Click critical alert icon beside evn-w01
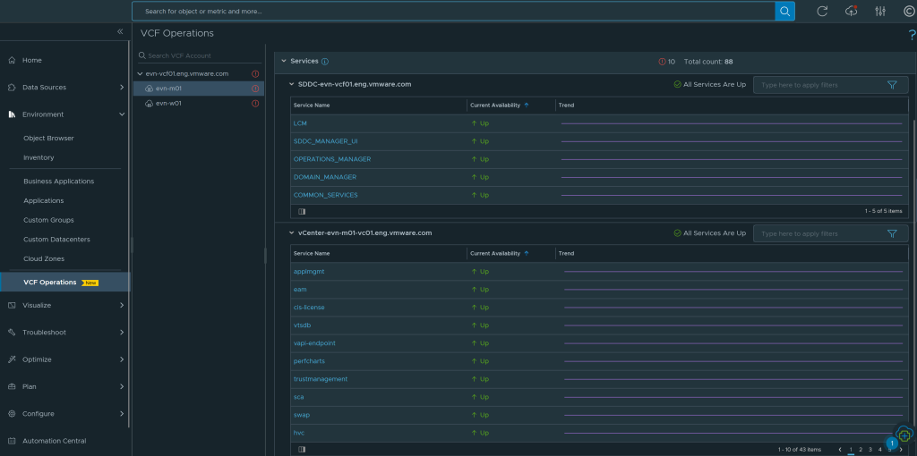917x456 pixels. 255,104
